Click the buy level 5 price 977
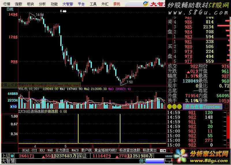Screen dimensions: 231x165 [x=189, y=61]
